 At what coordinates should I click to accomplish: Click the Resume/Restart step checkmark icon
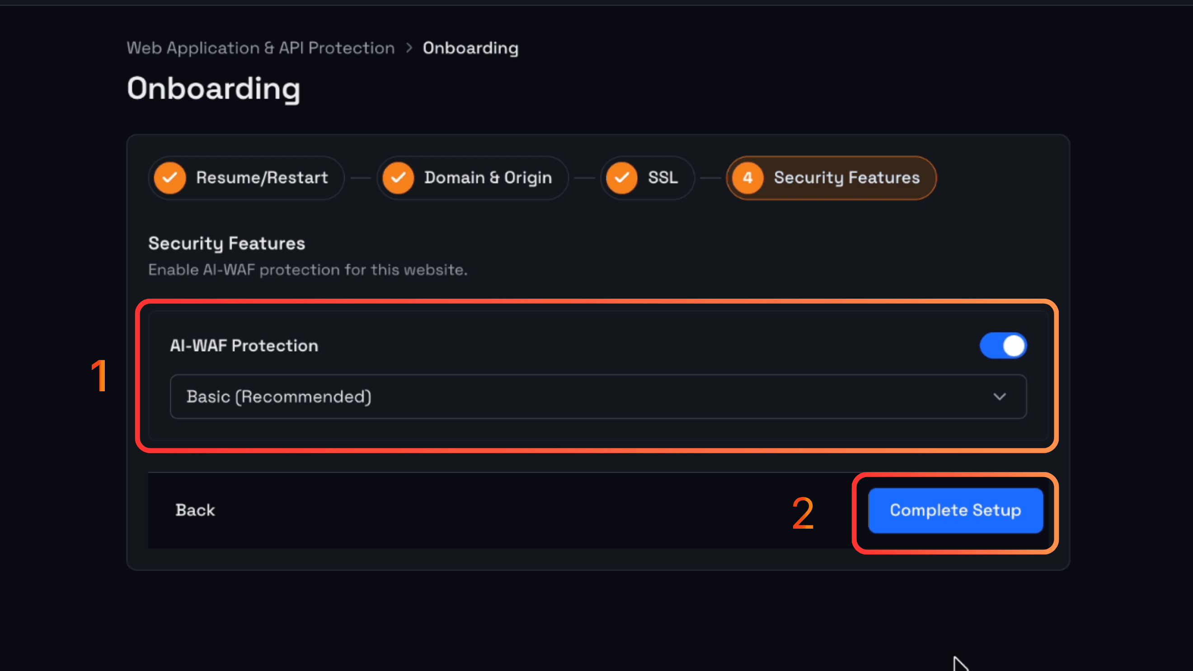point(170,178)
